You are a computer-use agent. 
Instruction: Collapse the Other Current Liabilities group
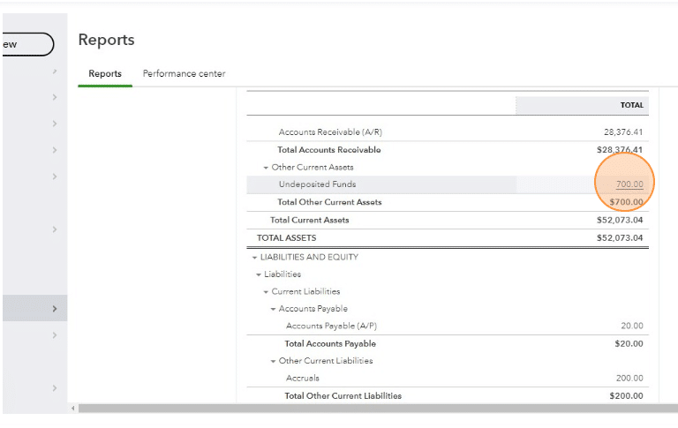tap(274, 362)
